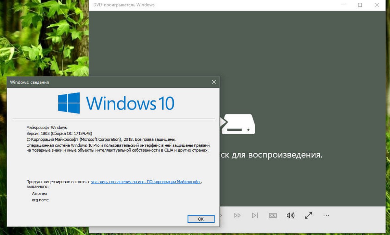Open the three-dots more options menu
390x235 pixels.
click(x=326, y=215)
